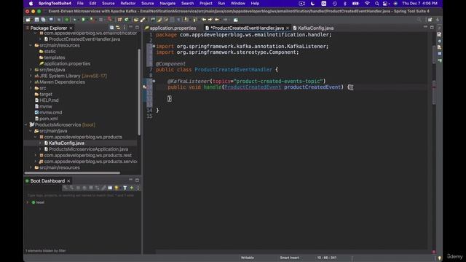Click status bar tip lightbulb icon
The width and height of the screenshot is (466, 262).
pyautogui.click(x=440, y=258)
